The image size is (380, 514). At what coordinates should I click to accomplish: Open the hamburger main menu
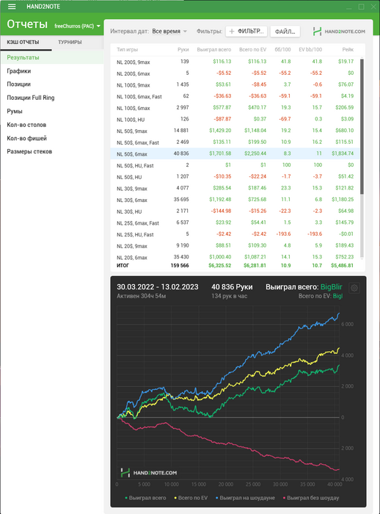point(12,7)
